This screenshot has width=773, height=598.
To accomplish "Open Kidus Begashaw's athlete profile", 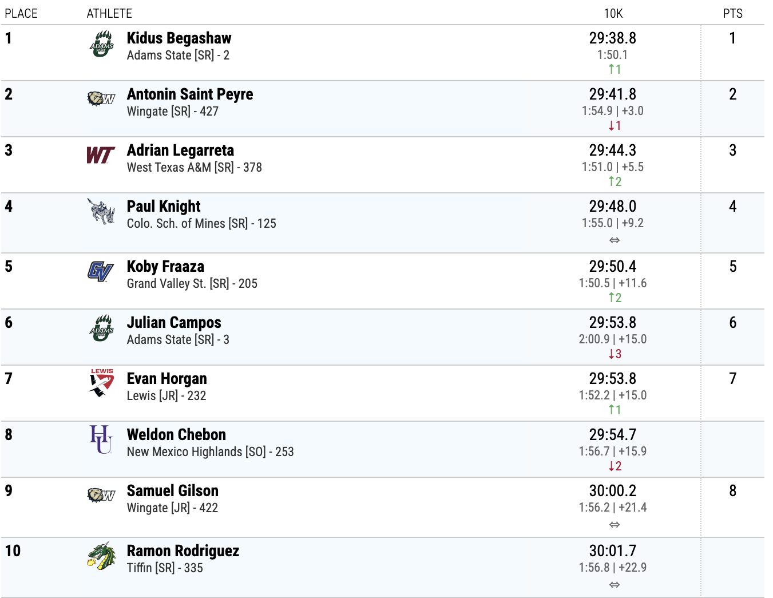I will click(179, 38).
